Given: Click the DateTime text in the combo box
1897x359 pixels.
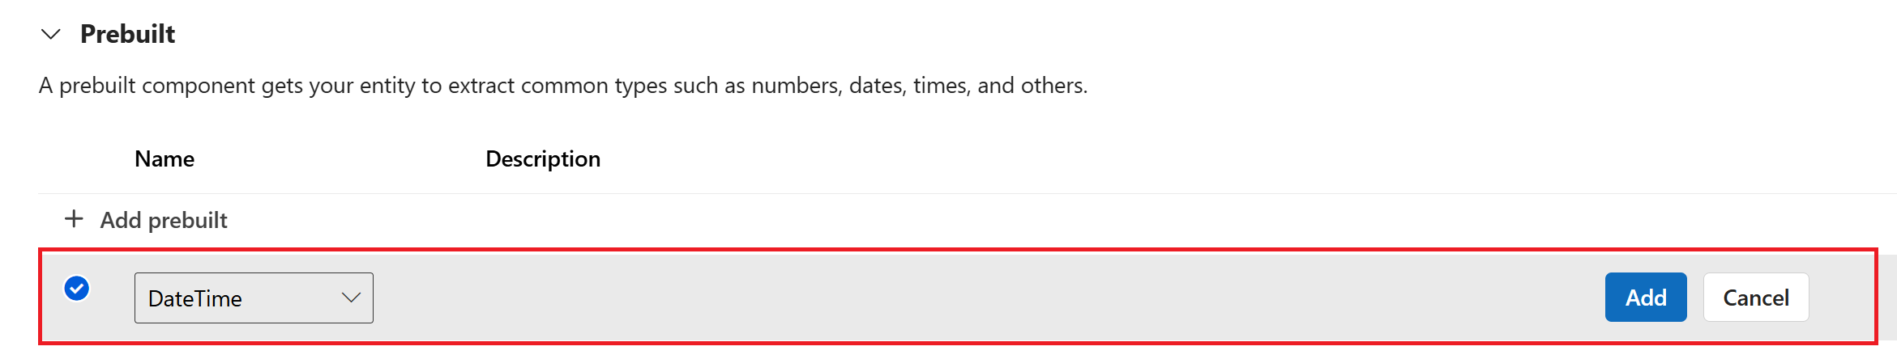Looking at the screenshot, I should tap(195, 299).
